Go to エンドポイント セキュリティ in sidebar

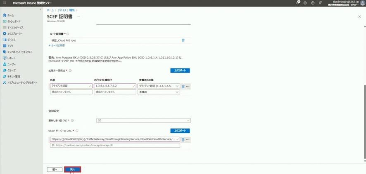click(19, 52)
